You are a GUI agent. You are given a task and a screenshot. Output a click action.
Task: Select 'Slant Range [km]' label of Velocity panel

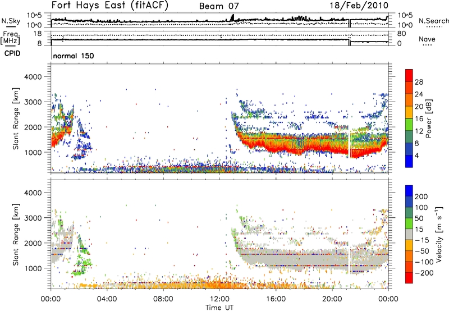coord(16,234)
